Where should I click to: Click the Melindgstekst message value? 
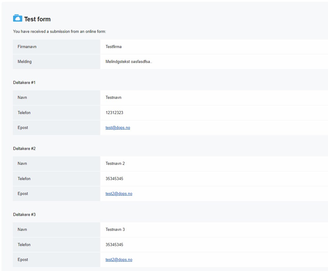[x=129, y=62]
